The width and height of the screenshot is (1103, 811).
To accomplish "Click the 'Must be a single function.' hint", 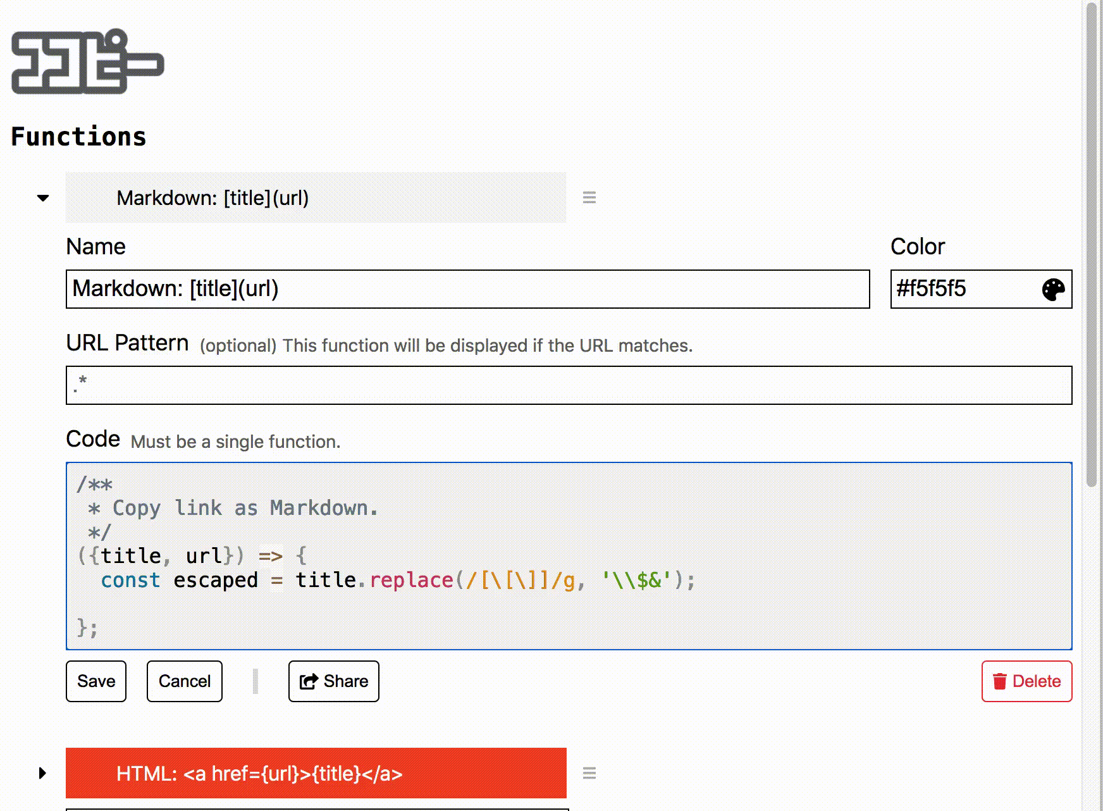I will (x=235, y=442).
